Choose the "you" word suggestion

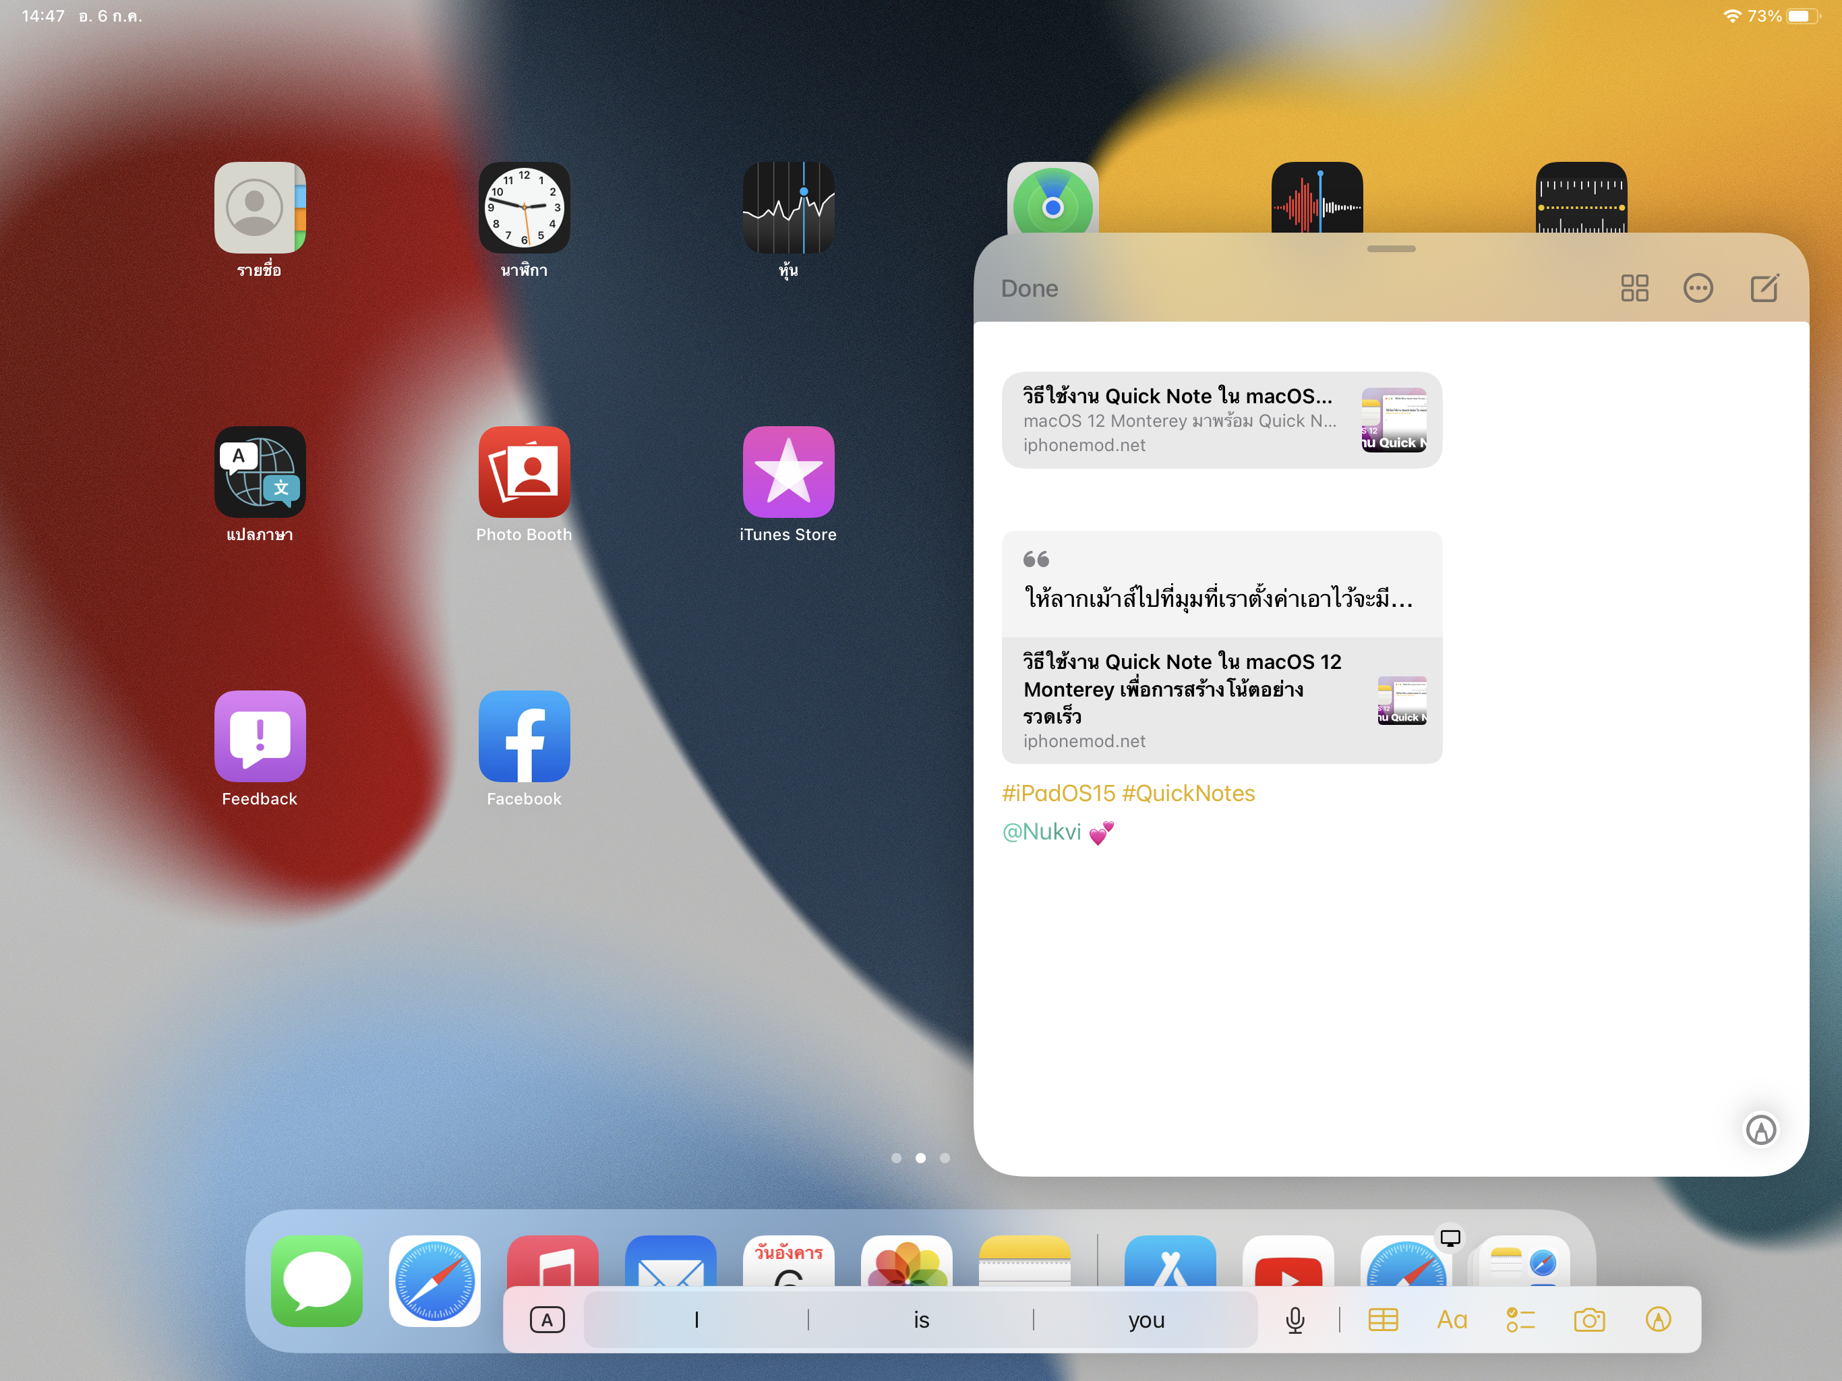click(1146, 1320)
